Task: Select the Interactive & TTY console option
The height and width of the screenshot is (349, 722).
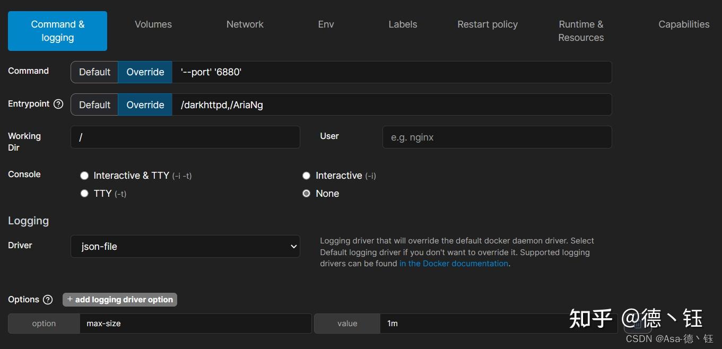Action: coord(84,176)
